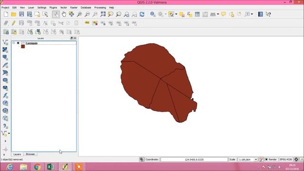Click the Measure ruler tool icon
304x171 pixels.
(213, 14)
